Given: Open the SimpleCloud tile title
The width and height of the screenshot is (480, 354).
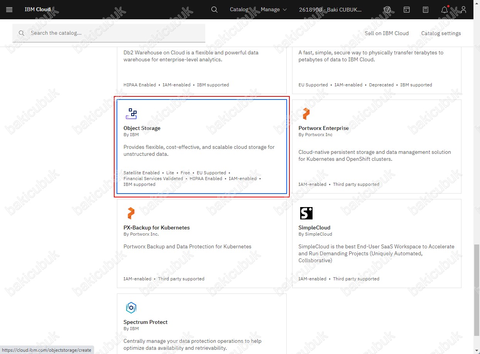Looking at the screenshot, I should coord(314,228).
